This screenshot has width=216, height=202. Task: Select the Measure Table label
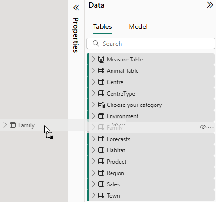(x=125, y=60)
